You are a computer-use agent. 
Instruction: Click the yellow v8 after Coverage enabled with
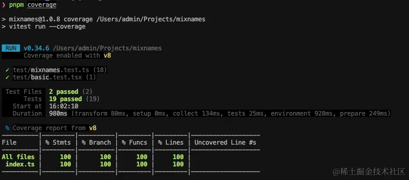coord(107,55)
